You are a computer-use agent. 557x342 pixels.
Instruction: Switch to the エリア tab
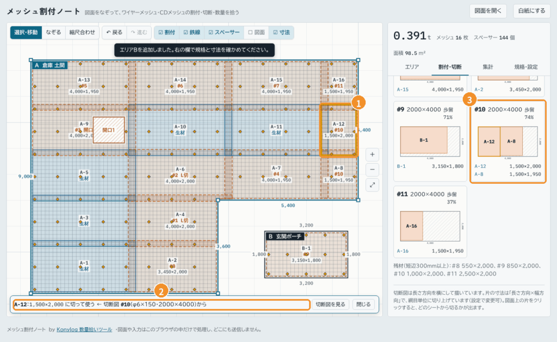click(x=412, y=67)
